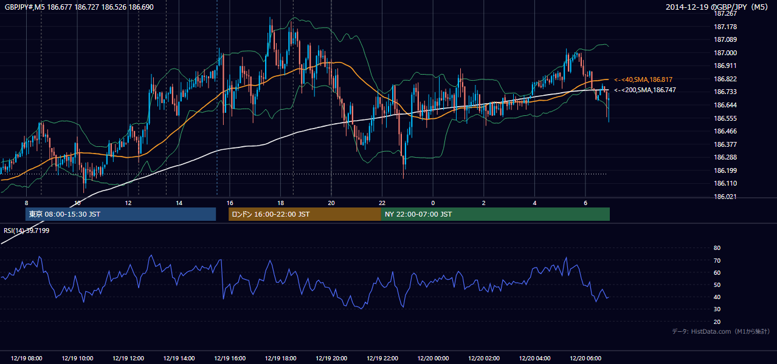Click the orange 40 SMA label 186.817

point(643,79)
